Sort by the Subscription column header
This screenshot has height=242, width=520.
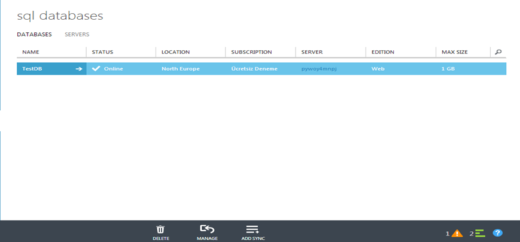(x=251, y=52)
